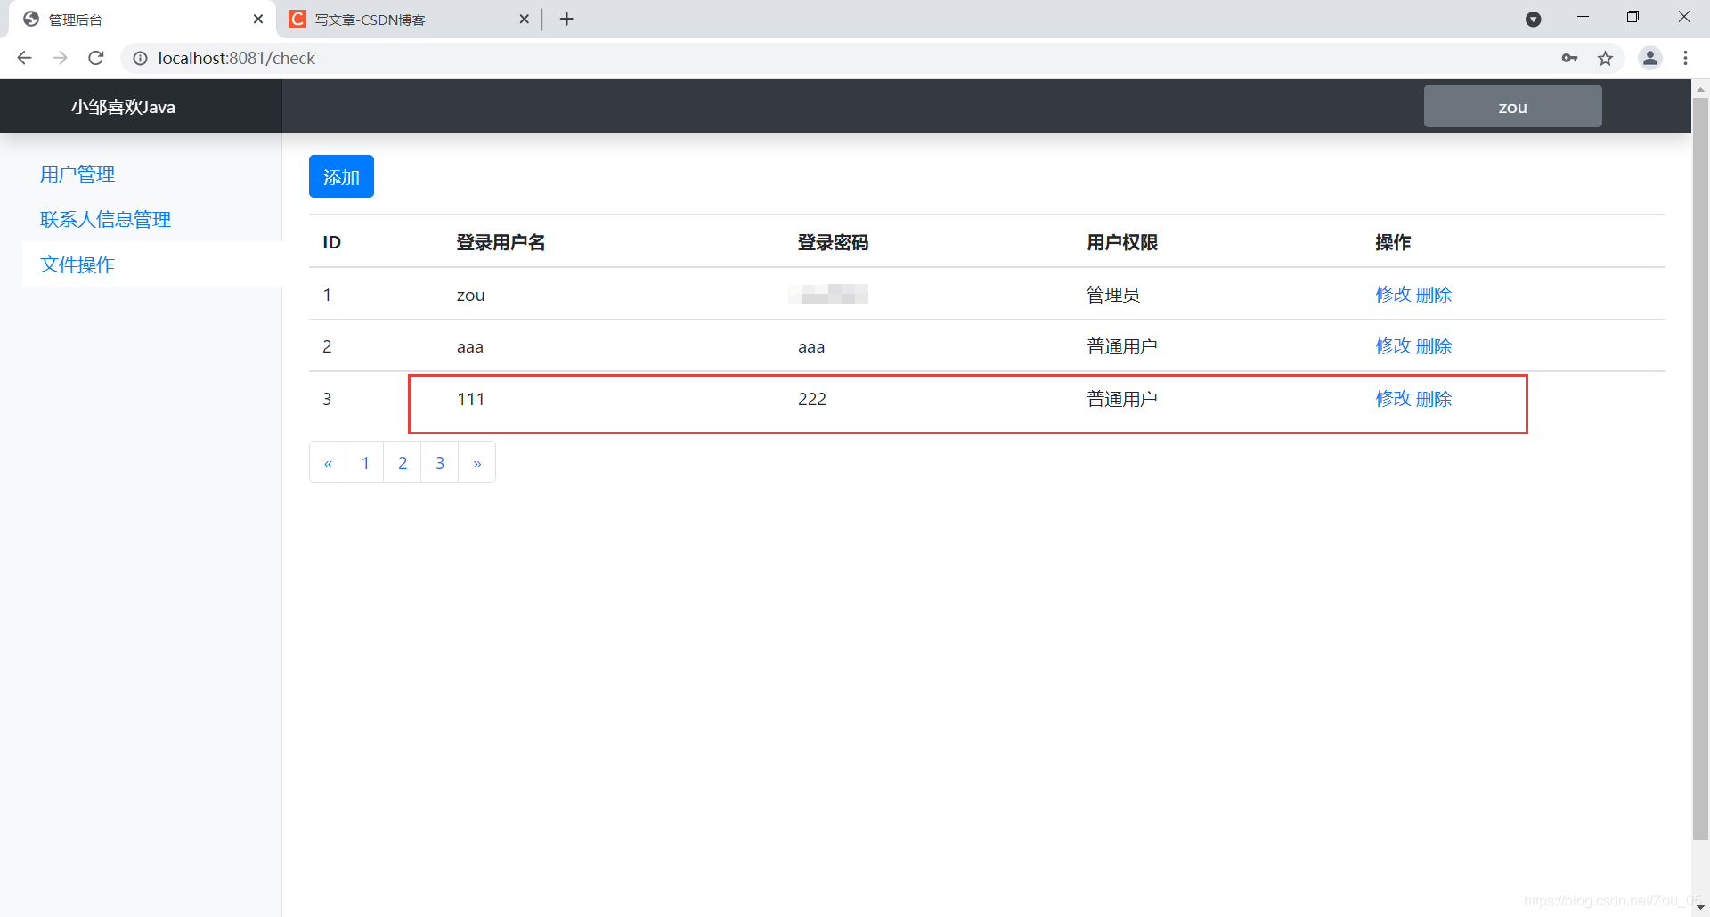Image resolution: width=1710 pixels, height=917 pixels.
Task: Open 联系人信息管理 in the sidebar
Action: pyautogui.click(x=105, y=220)
